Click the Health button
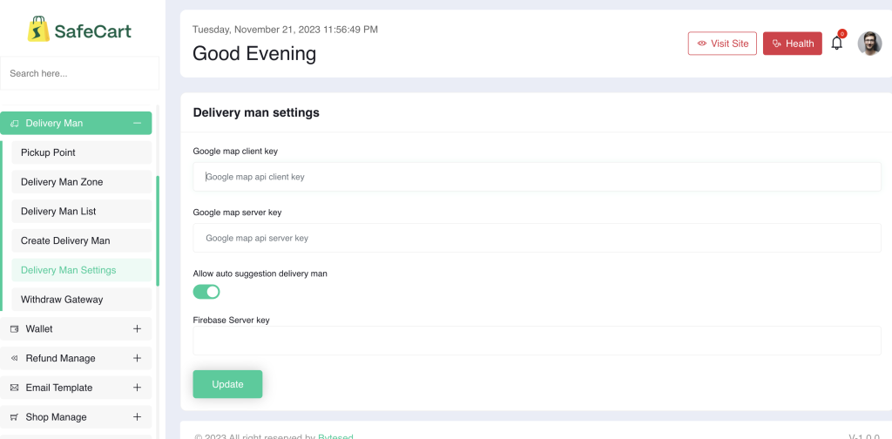The image size is (892, 439). tap(793, 44)
